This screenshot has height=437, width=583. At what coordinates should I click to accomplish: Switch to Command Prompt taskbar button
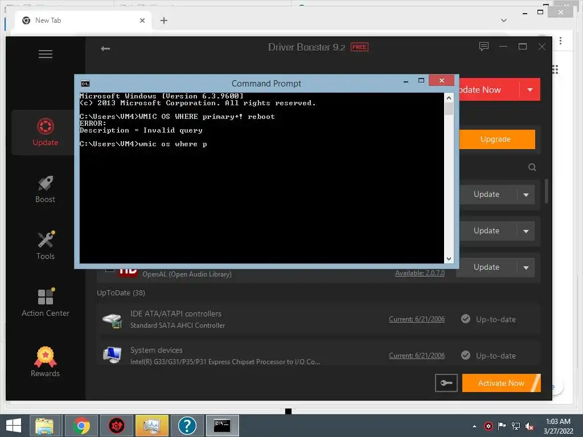click(223, 426)
